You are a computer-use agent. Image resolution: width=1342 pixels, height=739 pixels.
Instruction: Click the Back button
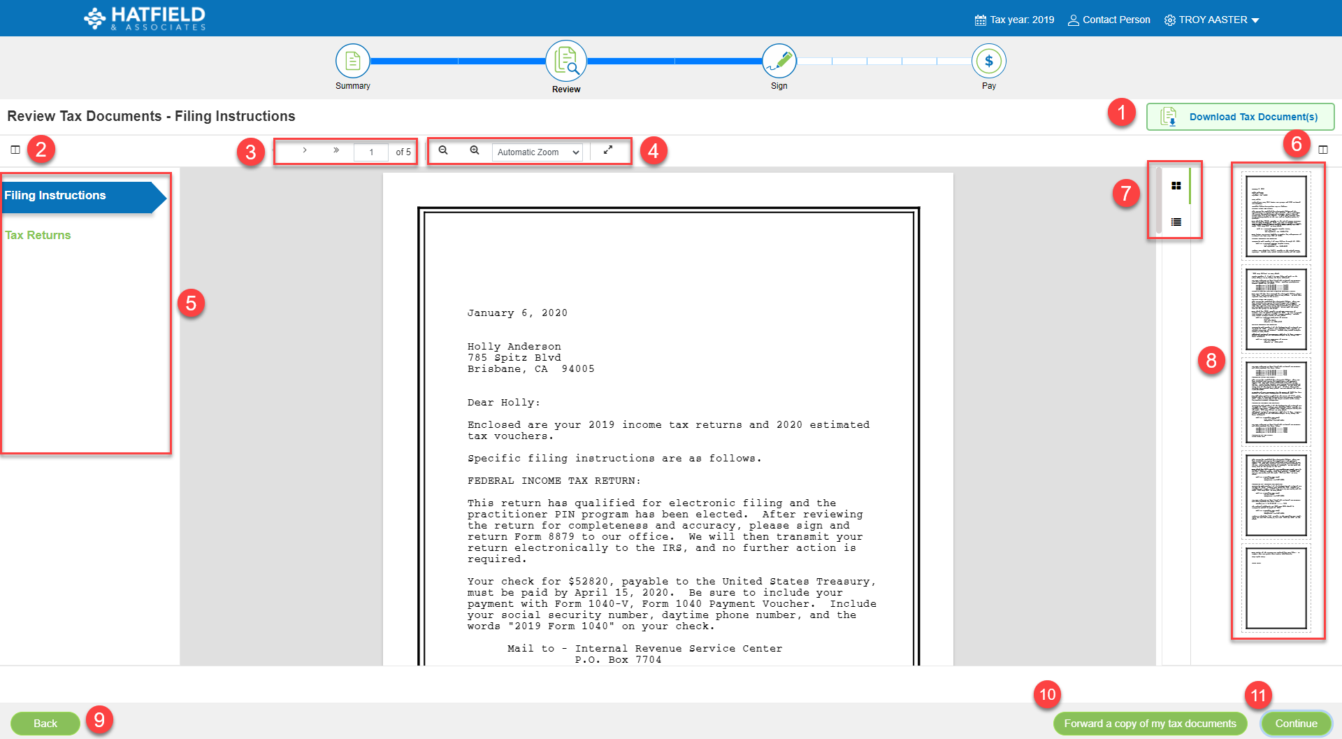tap(45, 724)
